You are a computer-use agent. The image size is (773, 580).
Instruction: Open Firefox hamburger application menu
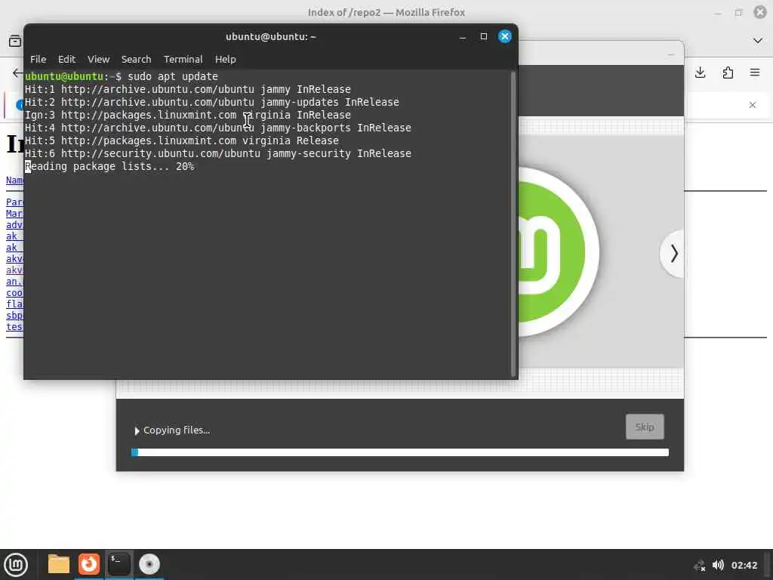pyautogui.click(x=755, y=73)
